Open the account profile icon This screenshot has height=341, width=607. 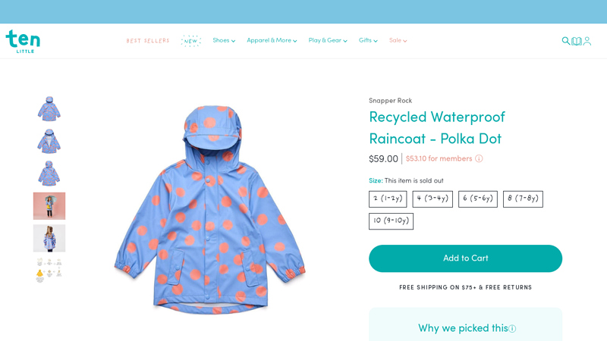coord(587,41)
